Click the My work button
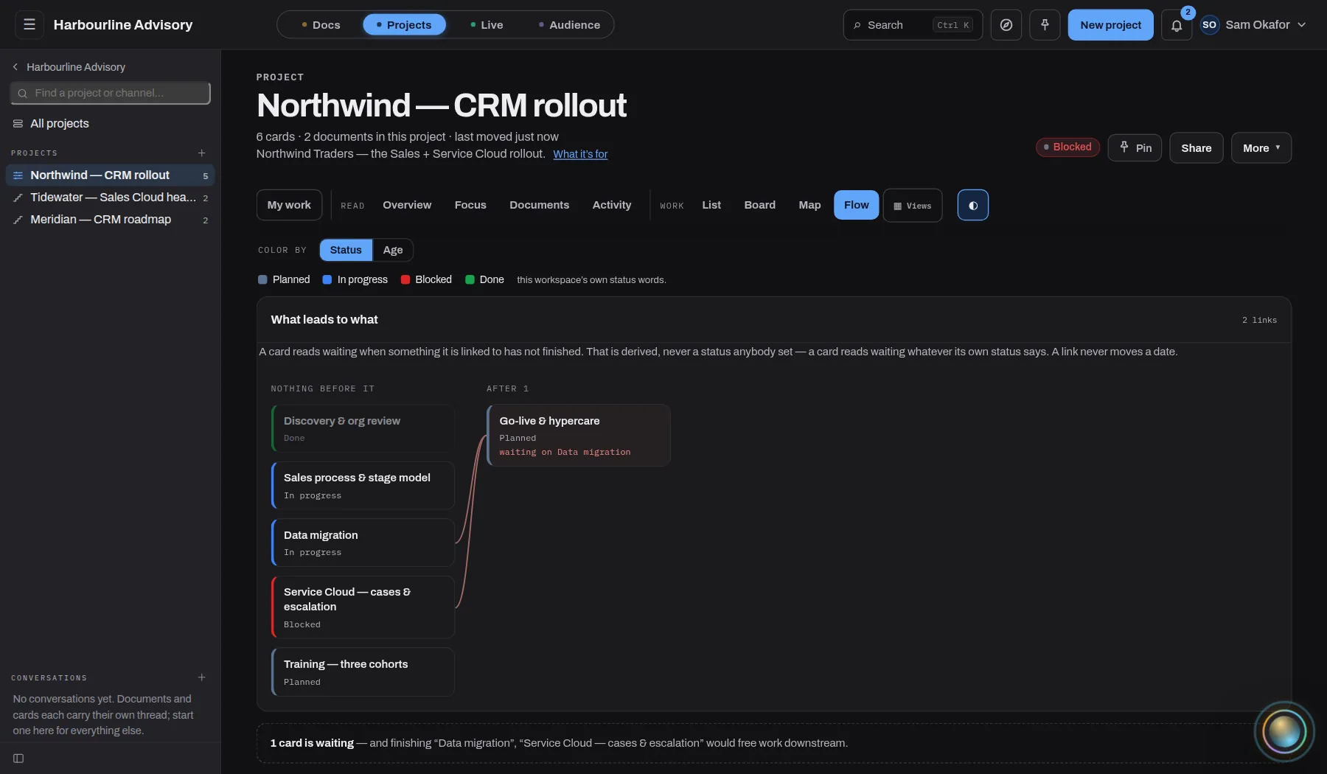Screen dimensions: 1327x774 point(289,205)
